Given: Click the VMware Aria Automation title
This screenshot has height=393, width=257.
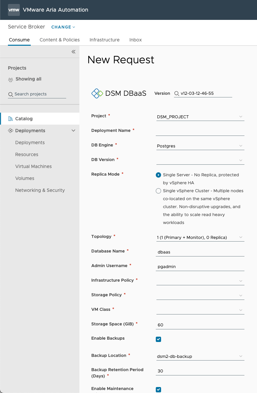Looking at the screenshot, I should [x=56, y=10].
